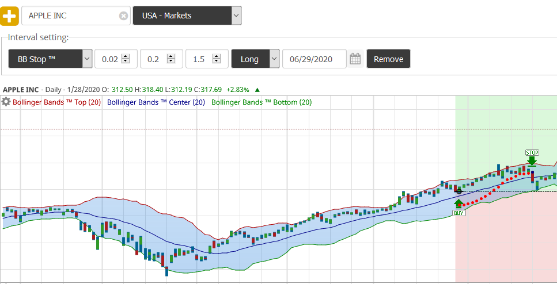
Task: Select the Bollinger Bands Center (20) legend
Action: (156, 102)
